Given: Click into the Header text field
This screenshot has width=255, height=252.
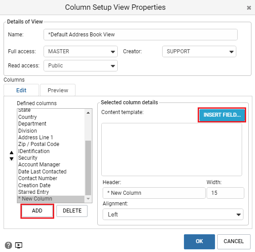Looking at the screenshot, I should [x=154, y=193].
